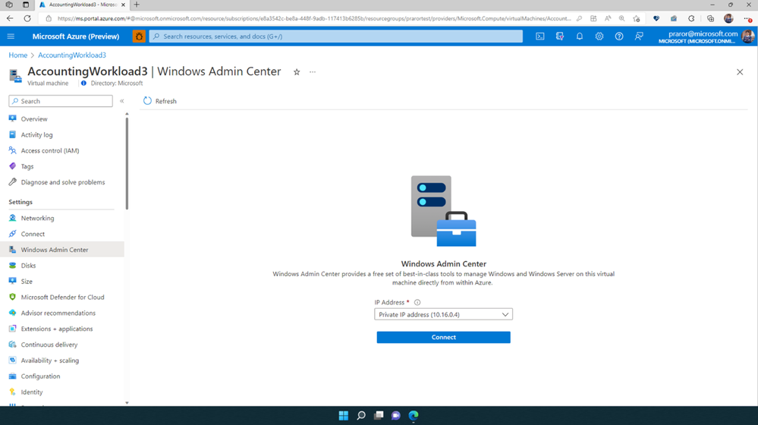Open Task View on the taskbar
This screenshot has height=425, width=758.
[x=379, y=415]
